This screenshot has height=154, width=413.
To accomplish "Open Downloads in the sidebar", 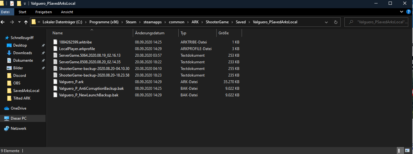I will pyautogui.click(x=22, y=53).
